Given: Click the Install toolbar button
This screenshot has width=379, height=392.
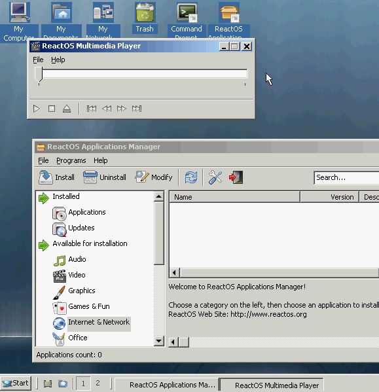Looking at the screenshot, I should click(57, 177).
